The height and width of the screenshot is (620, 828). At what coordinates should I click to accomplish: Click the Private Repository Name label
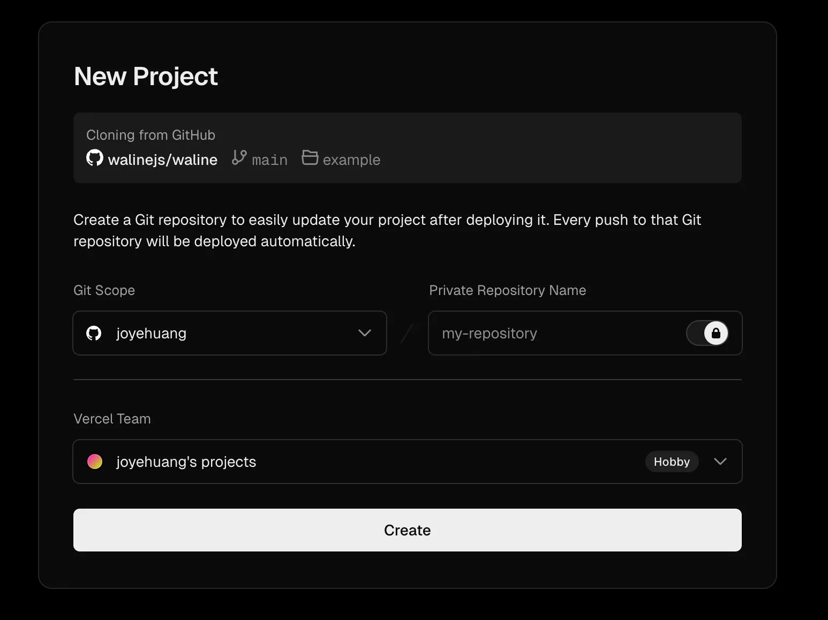pos(507,290)
